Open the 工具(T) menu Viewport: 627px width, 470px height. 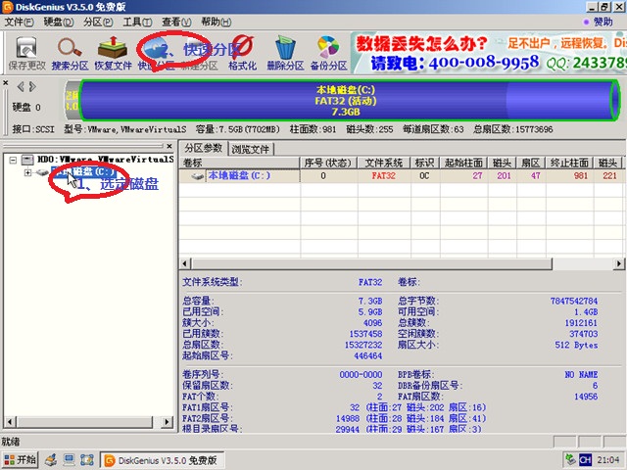137,22
